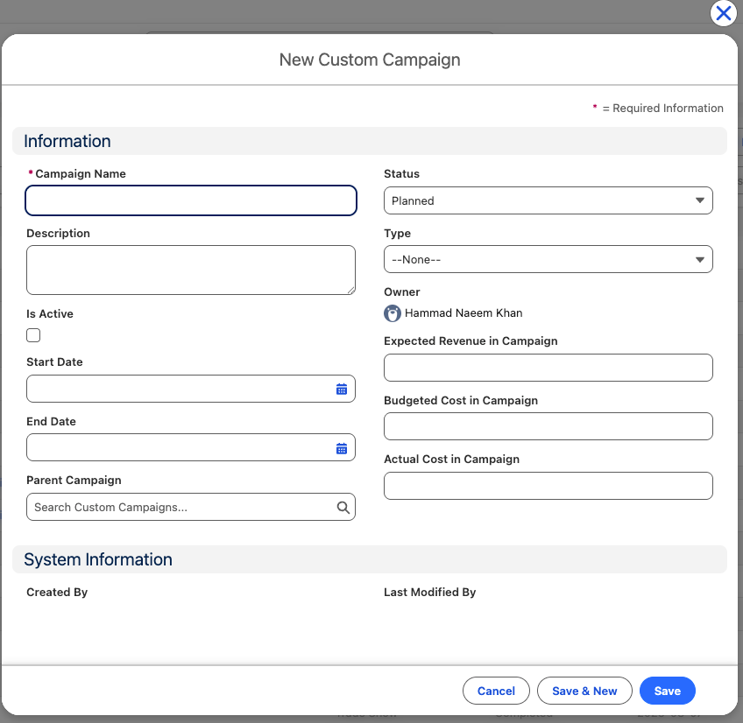The image size is (743, 723).
Task: Click the Search Custom Campaigns lookup field
Action: (x=191, y=507)
